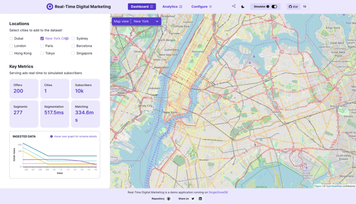Viewport: 356px width, 204px height.
Task: Toggle dark mode moon icon
Action: pyautogui.click(x=242, y=7)
